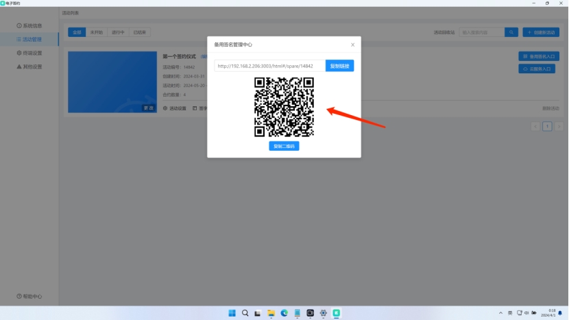
Task: Open the taskbar Settings gear icon
Action: pyautogui.click(x=324, y=312)
